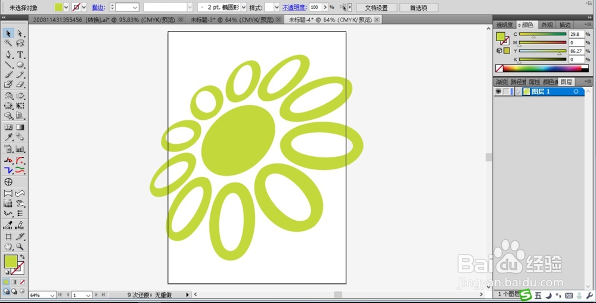The height and width of the screenshot is (303, 596).
Task: Select the Ellipse tool
Action: tap(20, 64)
